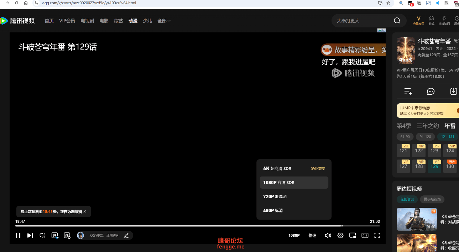The width and height of the screenshot is (459, 252).
Task: Pause the video playback
Action: coord(18,235)
